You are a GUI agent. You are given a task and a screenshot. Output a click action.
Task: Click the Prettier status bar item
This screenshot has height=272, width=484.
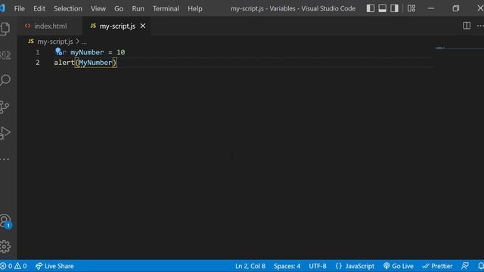(437, 266)
